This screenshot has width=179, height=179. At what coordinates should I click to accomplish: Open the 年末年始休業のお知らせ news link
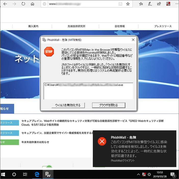[35, 142]
